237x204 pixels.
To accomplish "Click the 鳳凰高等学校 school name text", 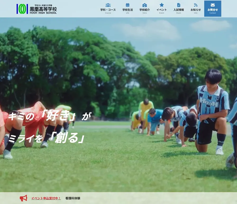I will 43,9.
